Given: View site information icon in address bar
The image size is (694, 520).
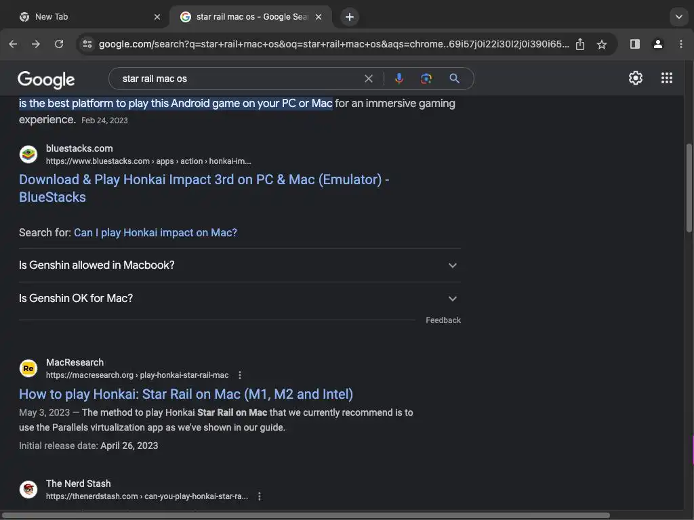Looking at the screenshot, I should tap(87, 44).
